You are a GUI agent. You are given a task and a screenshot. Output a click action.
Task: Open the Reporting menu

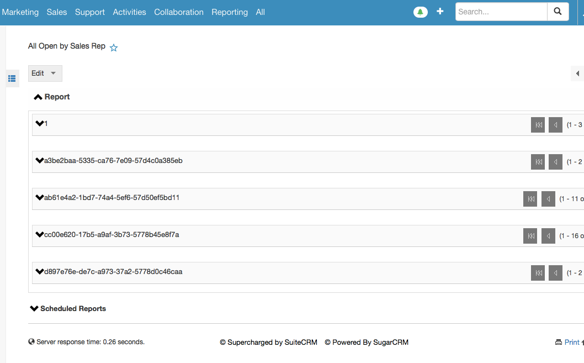[230, 12]
